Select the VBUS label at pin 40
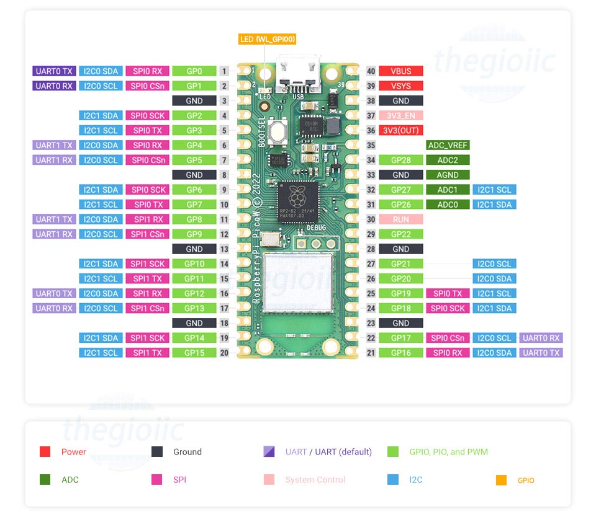596x517 pixels. click(401, 71)
